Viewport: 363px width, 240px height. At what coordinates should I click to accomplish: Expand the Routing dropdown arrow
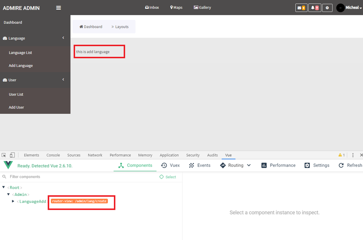click(x=249, y=166)
